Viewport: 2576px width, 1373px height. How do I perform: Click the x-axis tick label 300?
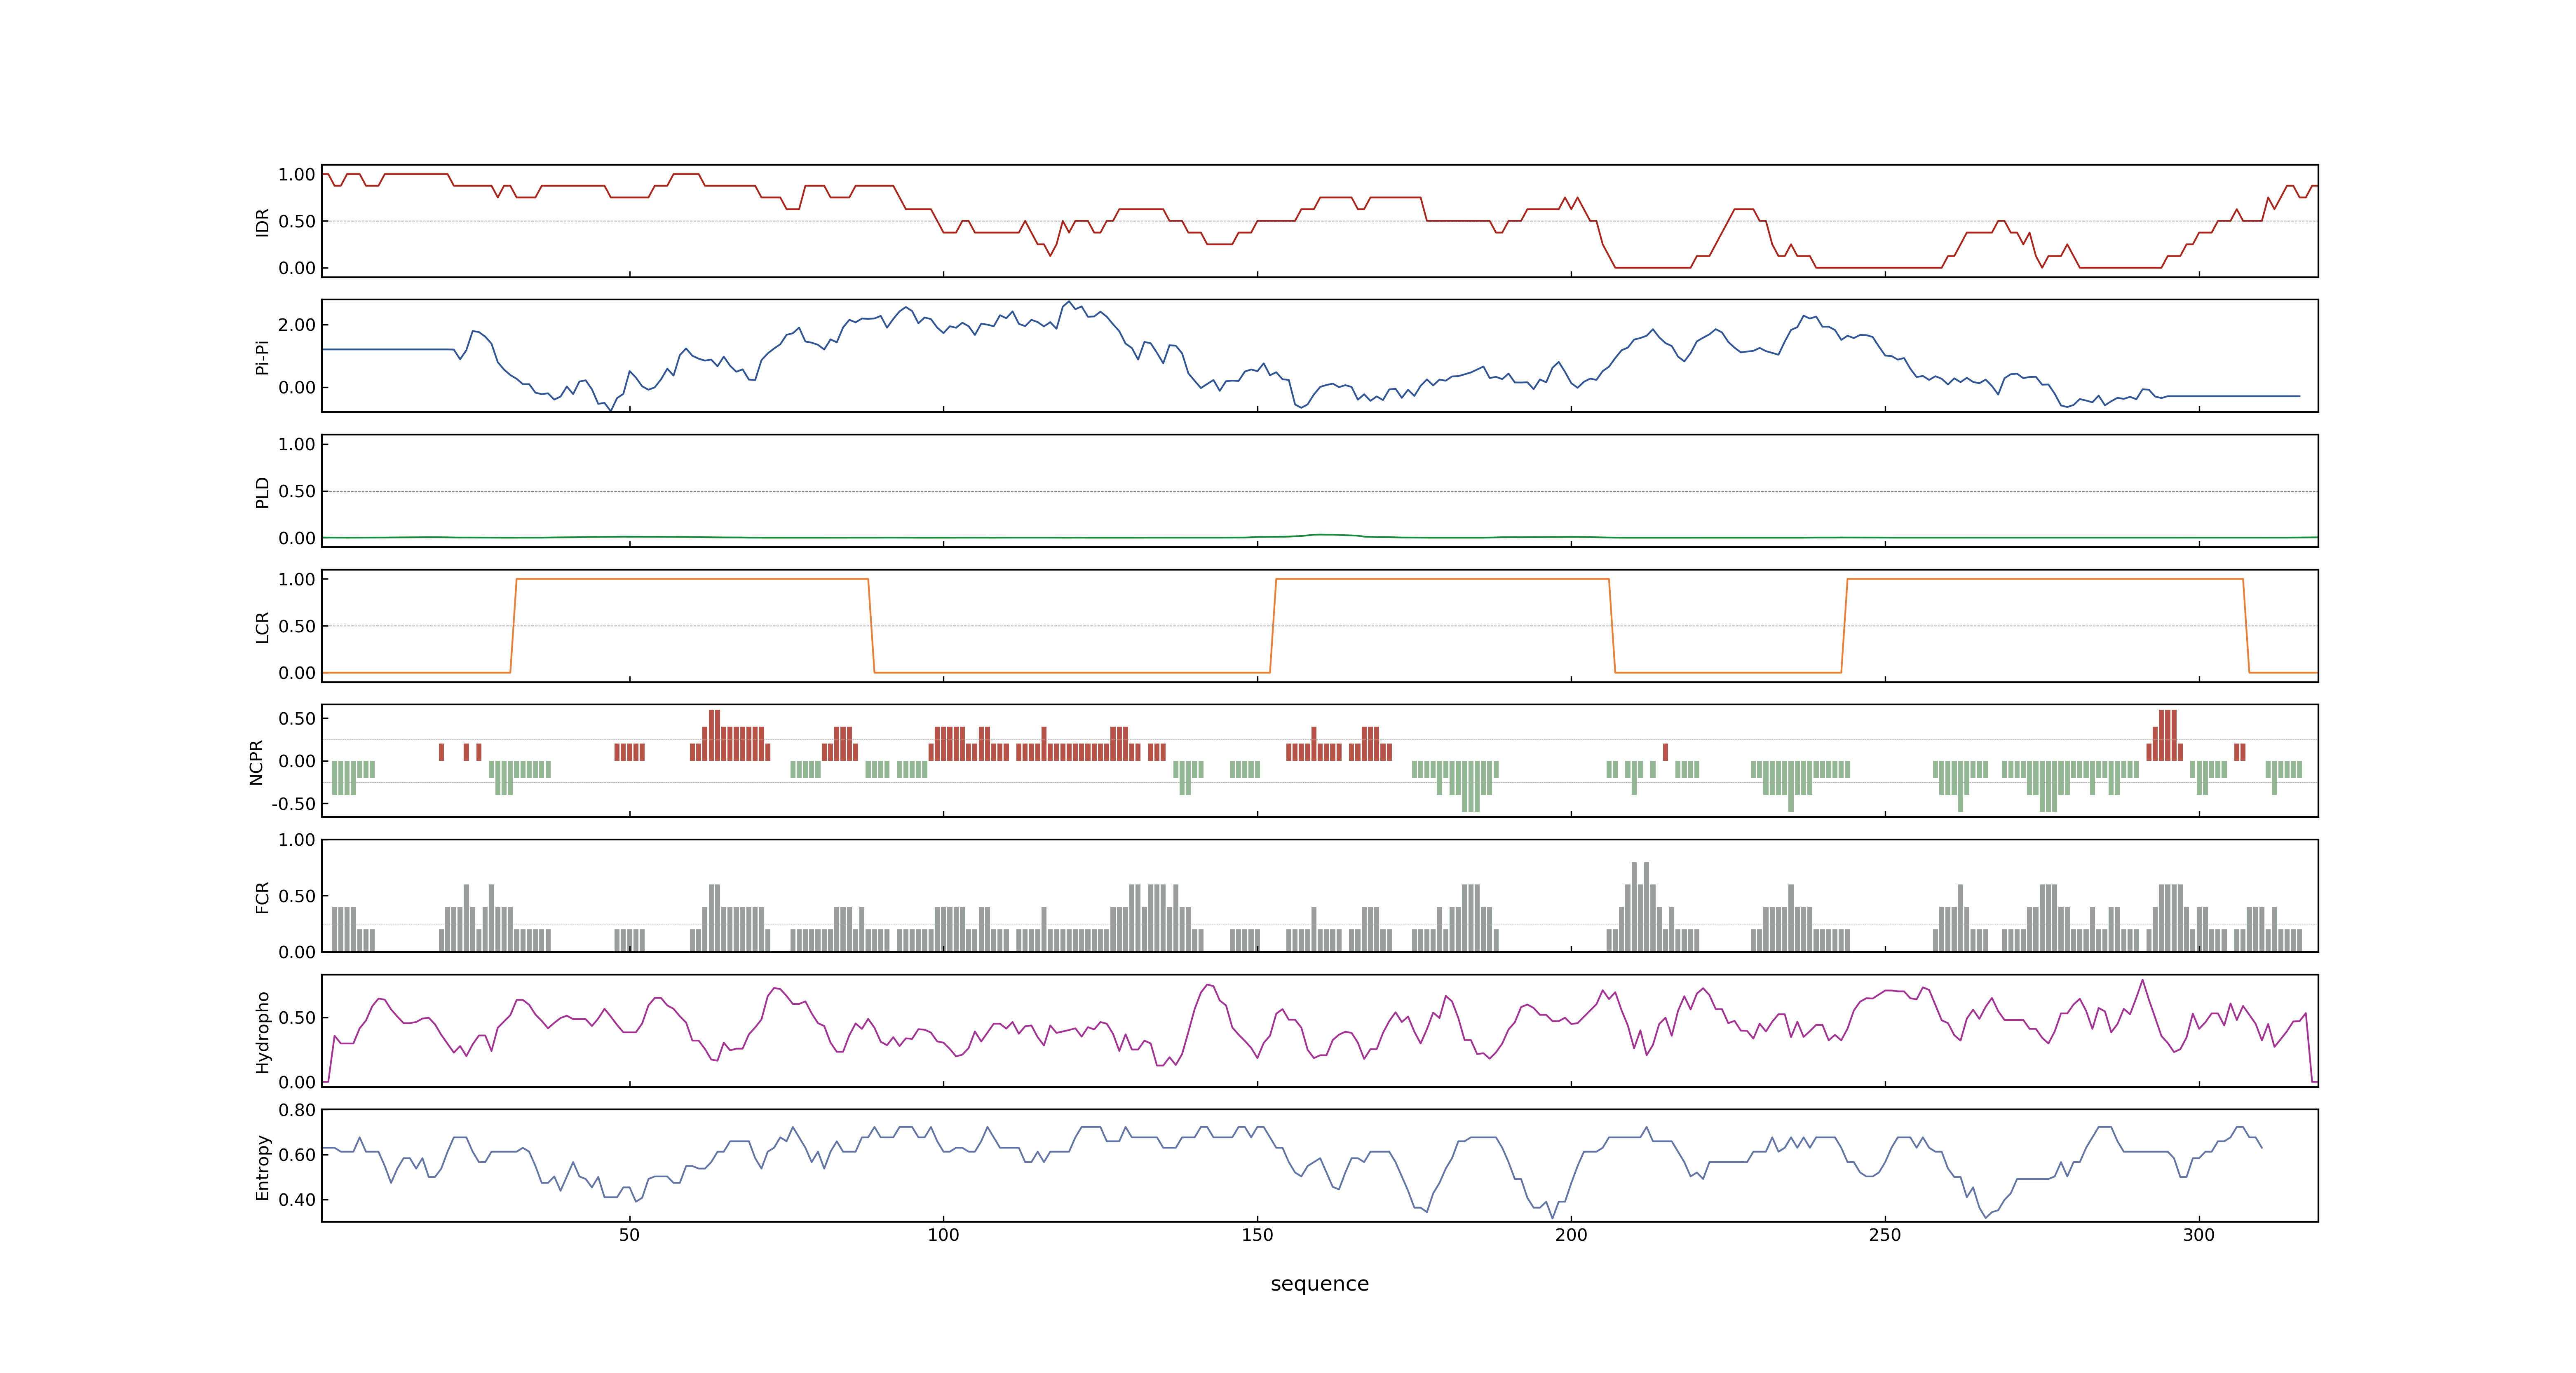point(2199,1234)
